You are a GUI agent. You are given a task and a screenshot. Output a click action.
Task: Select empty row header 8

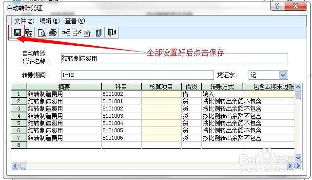[19, 145]
